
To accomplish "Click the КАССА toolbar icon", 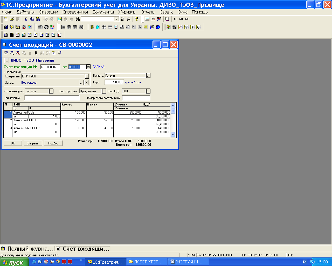I will click(x=152, y=27).
